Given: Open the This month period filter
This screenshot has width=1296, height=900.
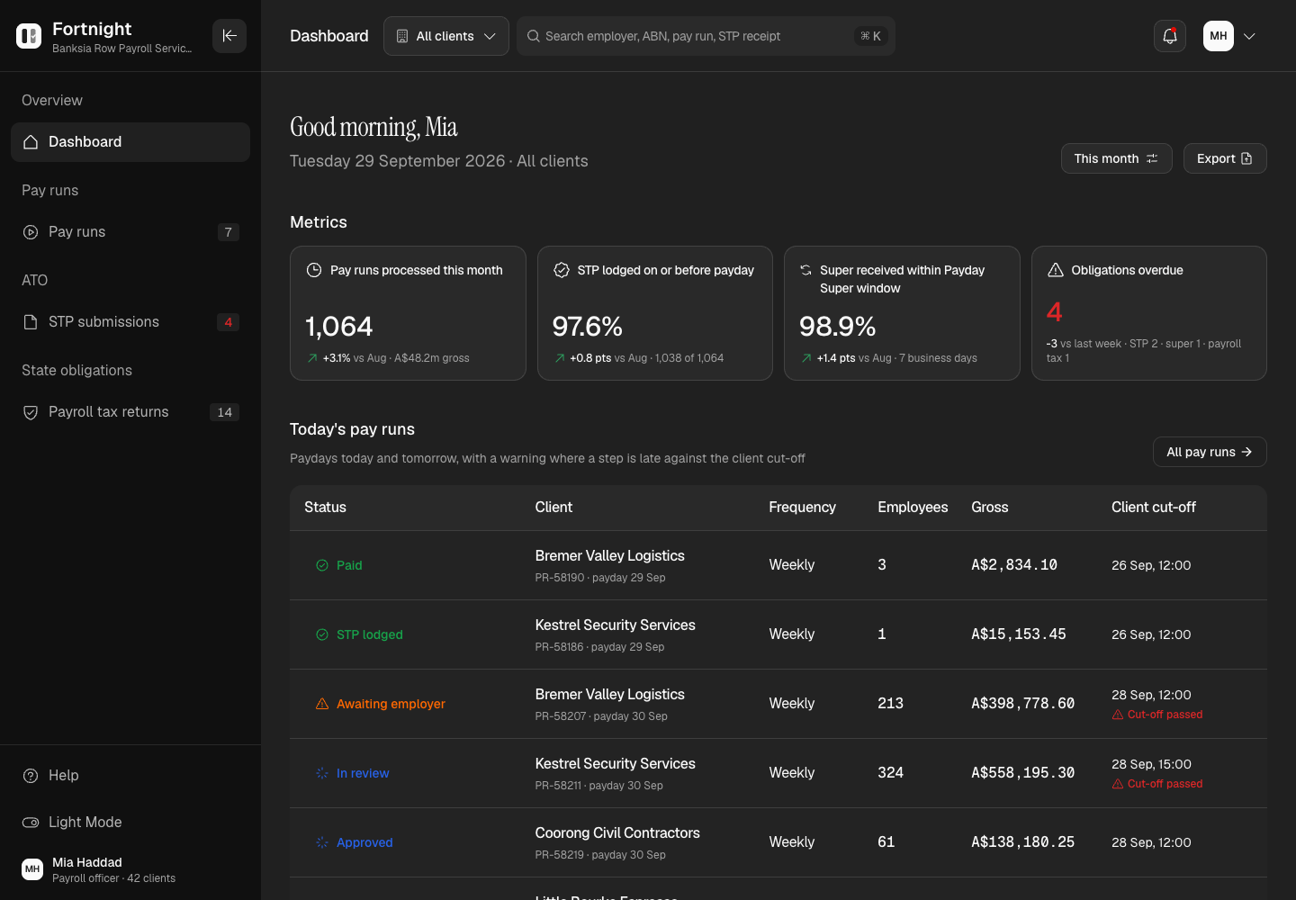Looking at the screenshot, I should tap(1117, 158).
